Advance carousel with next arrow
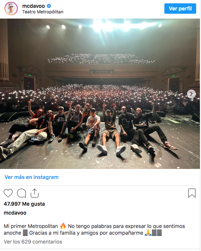201x251 pixels. (191, 94)
